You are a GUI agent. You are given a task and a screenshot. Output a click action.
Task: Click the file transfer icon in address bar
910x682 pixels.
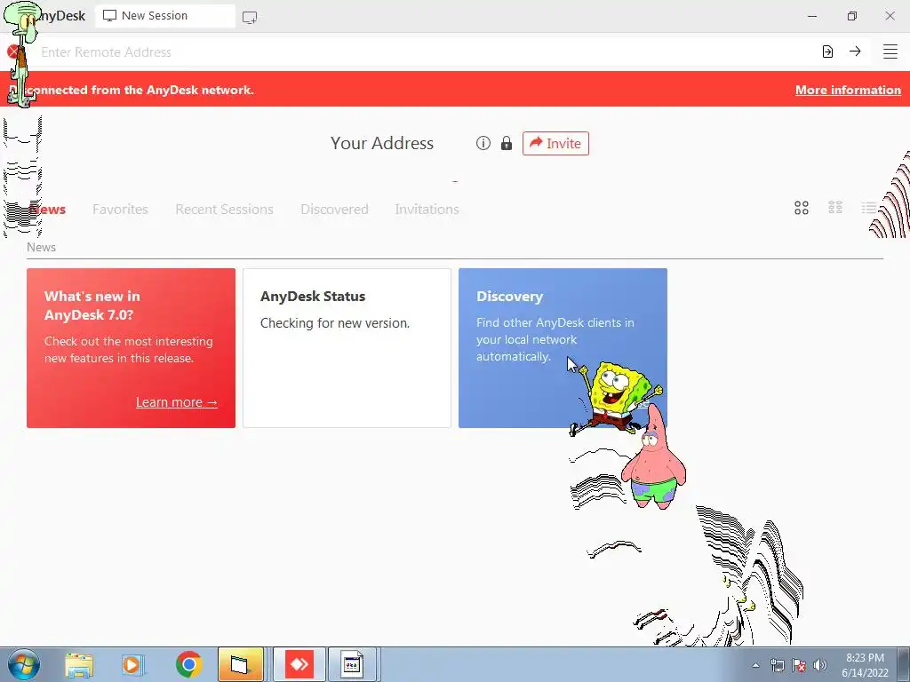tap(827, 52)
